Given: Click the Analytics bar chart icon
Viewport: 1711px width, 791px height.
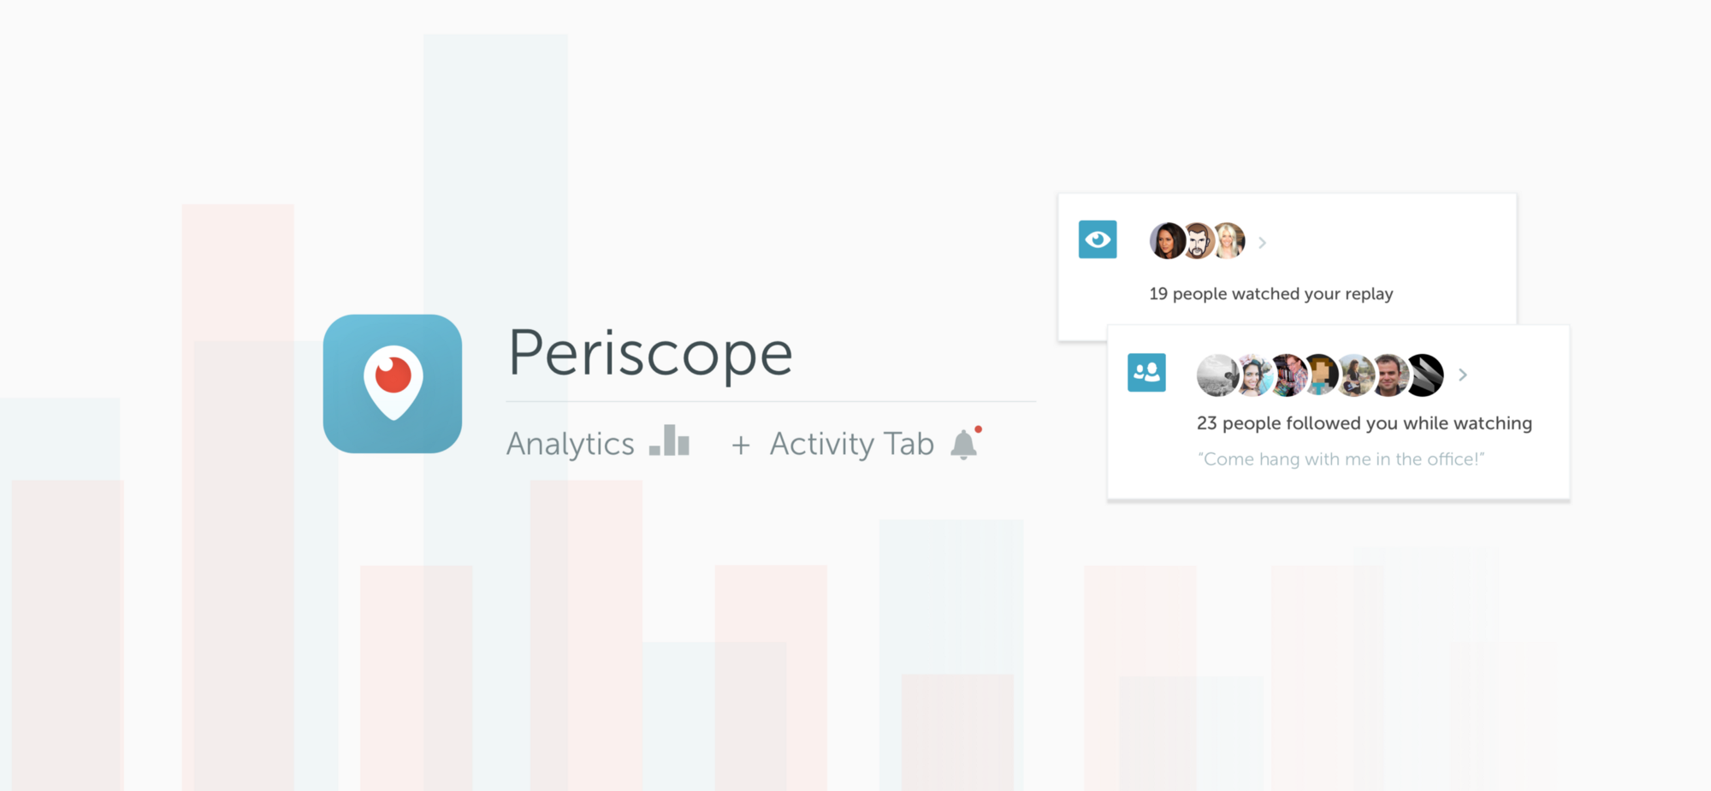Looking at the screenshot, I should click(x=669, y=441).
